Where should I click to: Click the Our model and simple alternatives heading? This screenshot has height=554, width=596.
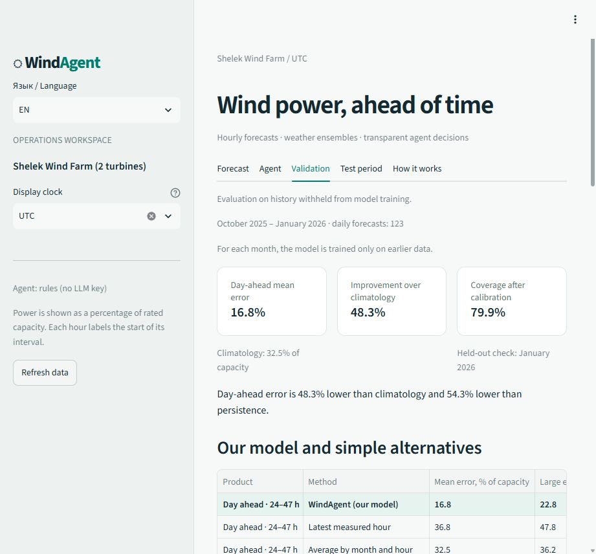349,448
